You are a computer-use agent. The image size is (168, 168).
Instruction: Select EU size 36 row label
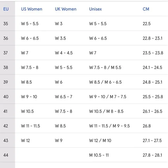pos(6,38)
